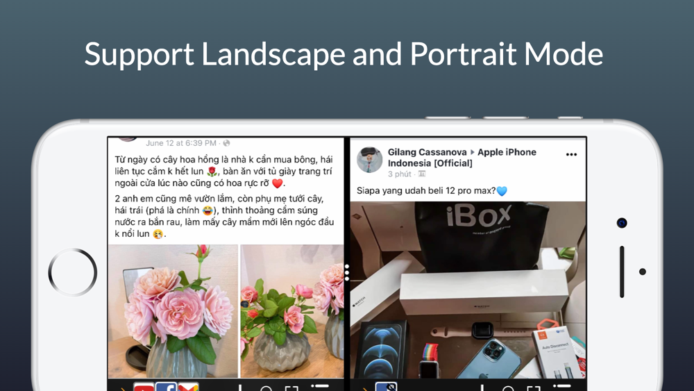Open the list menu icon in right pane toolbar
The height and width of the screenshot is (391, 694).
[x=563, y=388]
